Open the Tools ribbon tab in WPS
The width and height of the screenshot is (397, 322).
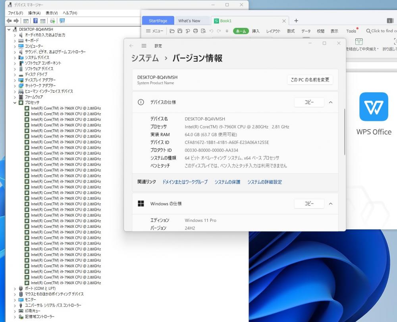coord(351,31)
